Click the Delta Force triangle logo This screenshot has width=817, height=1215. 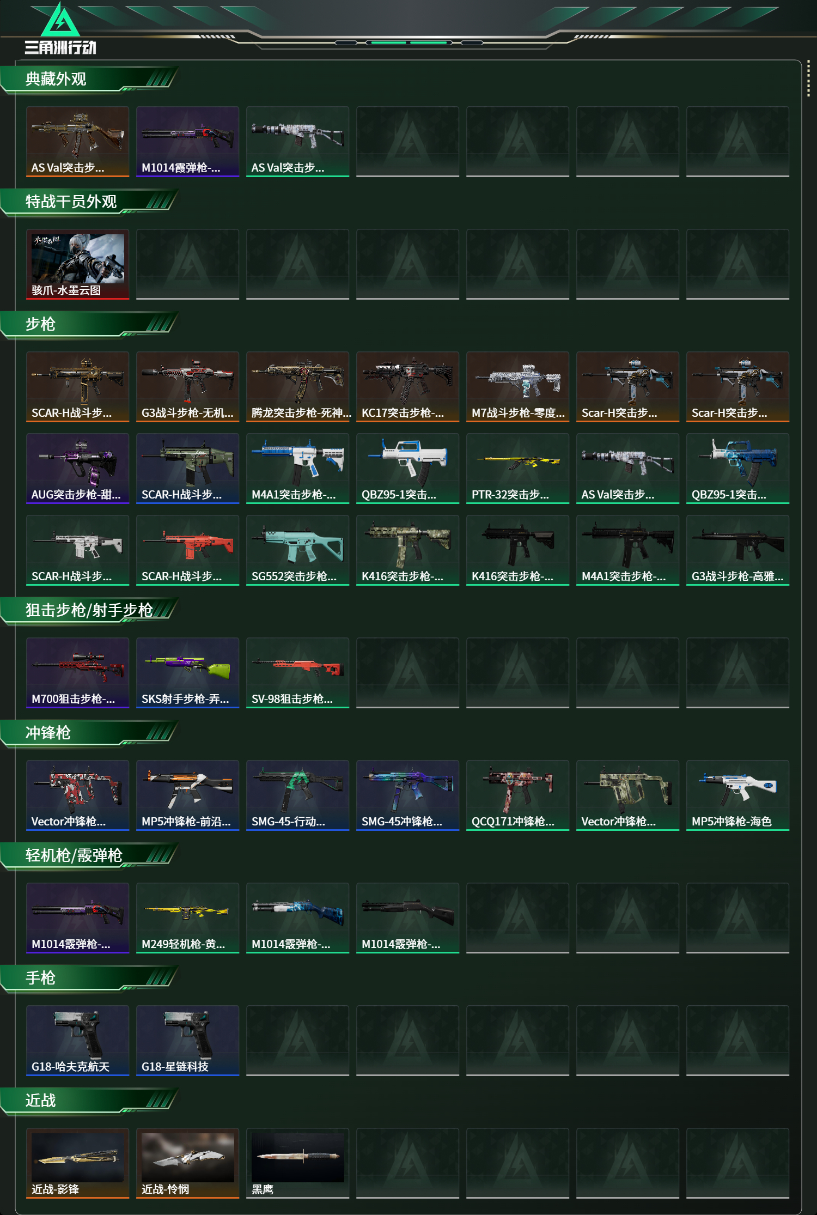point(60,20)
